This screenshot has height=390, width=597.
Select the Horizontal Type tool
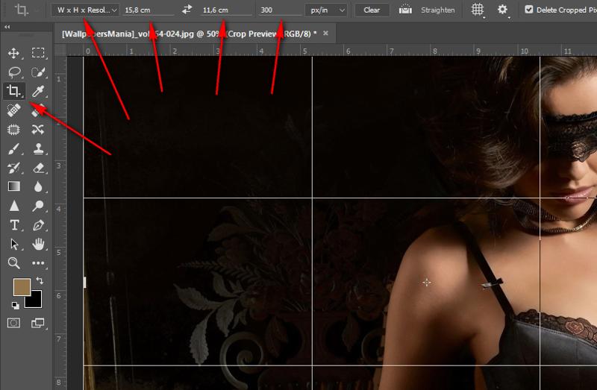point(13,224)
